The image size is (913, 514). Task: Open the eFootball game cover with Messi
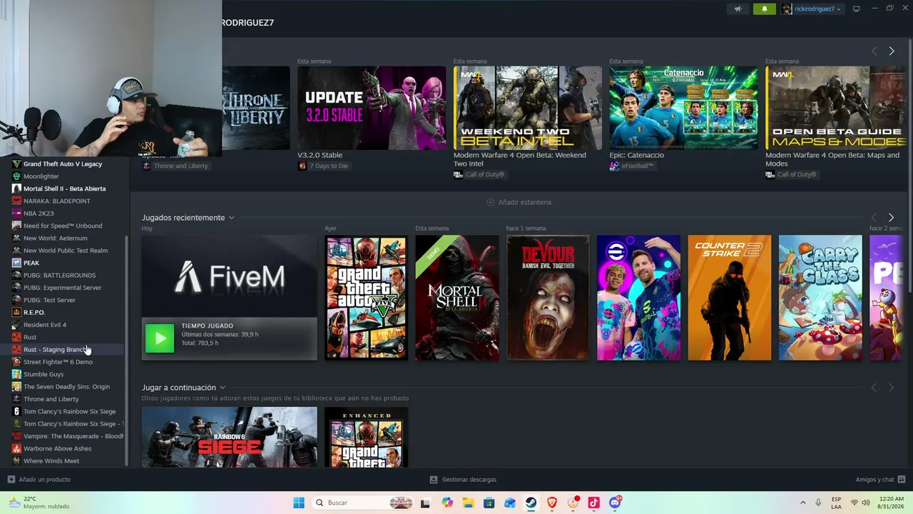(x=639, y=298)
